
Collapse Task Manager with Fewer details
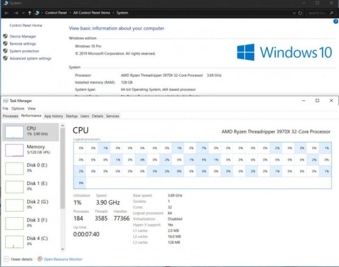(18, 259)
